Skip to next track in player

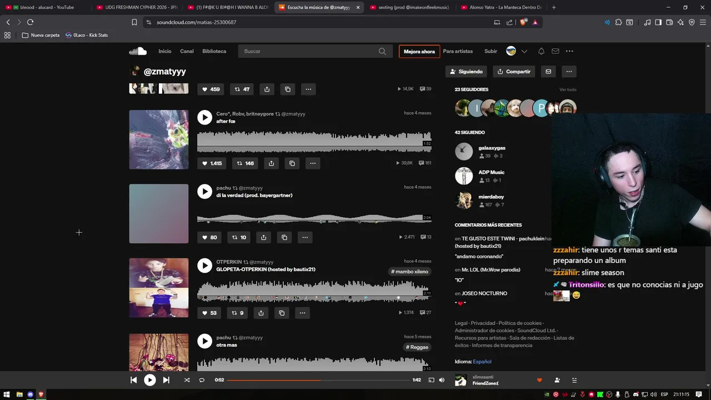pyautogui.click(x=166, y=380)
